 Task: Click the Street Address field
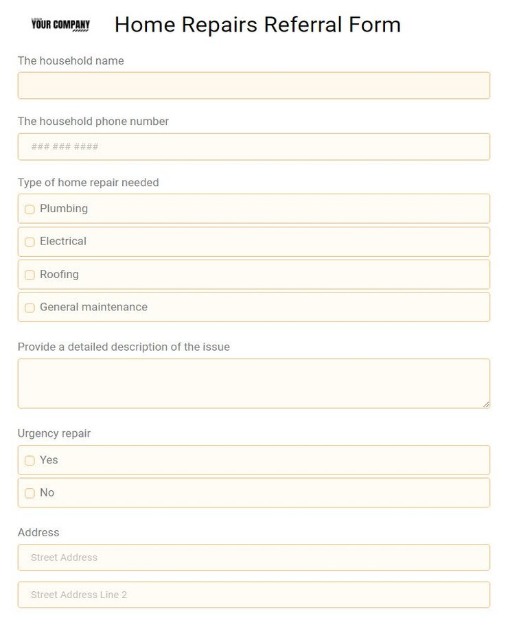click(x=254, y=558)
